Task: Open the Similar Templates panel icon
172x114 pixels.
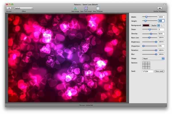Action: [160, 8]
